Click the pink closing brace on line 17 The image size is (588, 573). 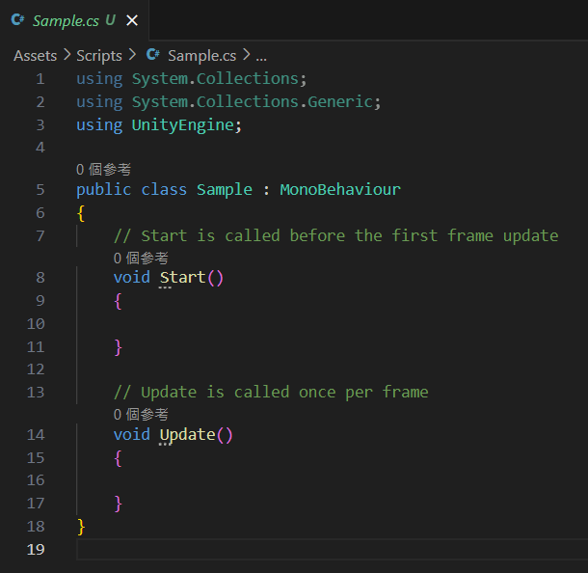pyautogui.click(x=119, y=504)
